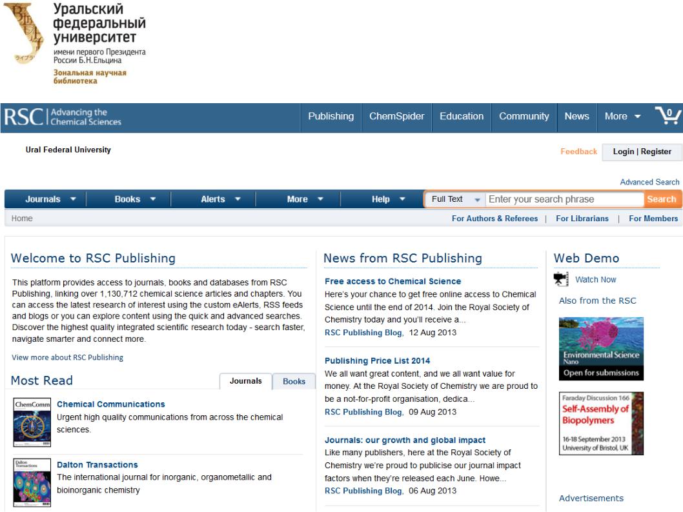Open the shopping cart icon
683x512 pixels.
(668, 115)
